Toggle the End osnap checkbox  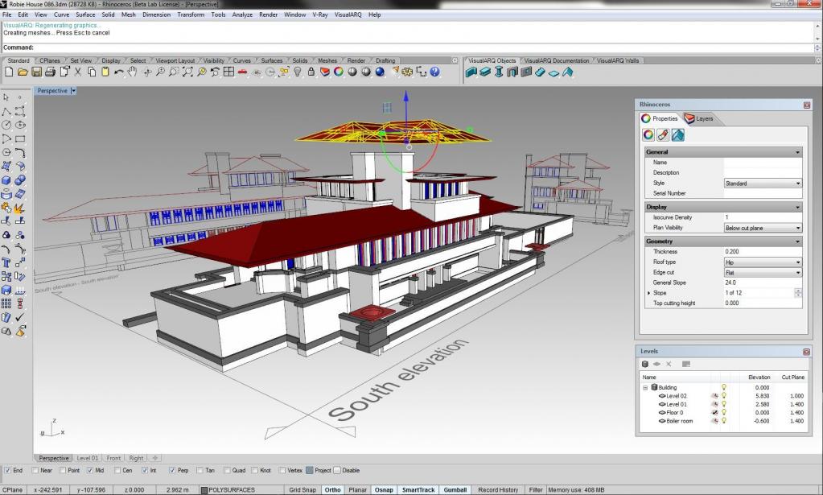point(7,470)
